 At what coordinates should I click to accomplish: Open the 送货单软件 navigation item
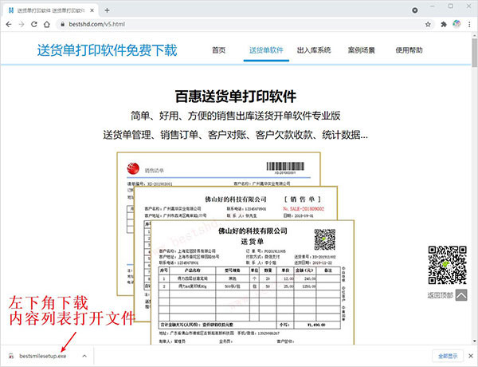coord(266,50)
